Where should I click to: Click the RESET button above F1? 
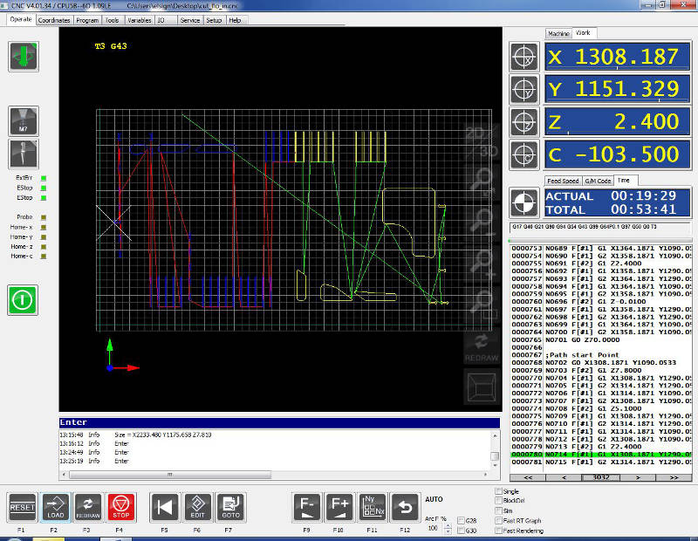pos(21,507)
